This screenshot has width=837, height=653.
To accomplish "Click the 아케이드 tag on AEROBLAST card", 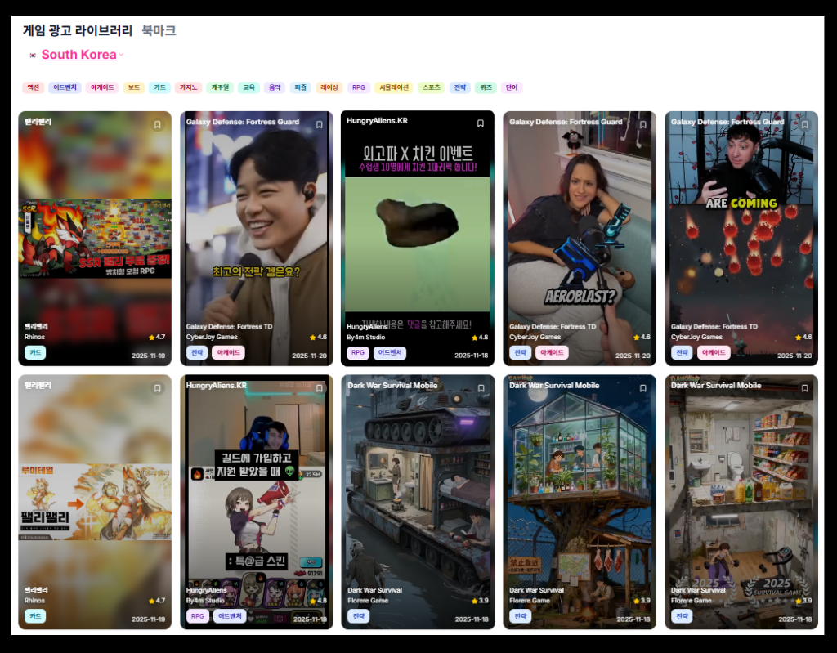I will point(552,352).
